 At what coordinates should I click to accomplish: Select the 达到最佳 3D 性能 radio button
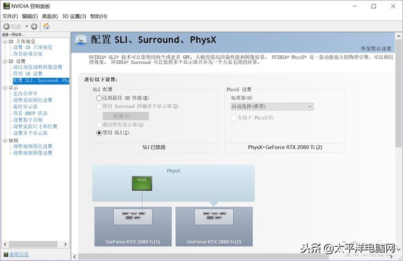pyautogui.click(x=99, y=99)
